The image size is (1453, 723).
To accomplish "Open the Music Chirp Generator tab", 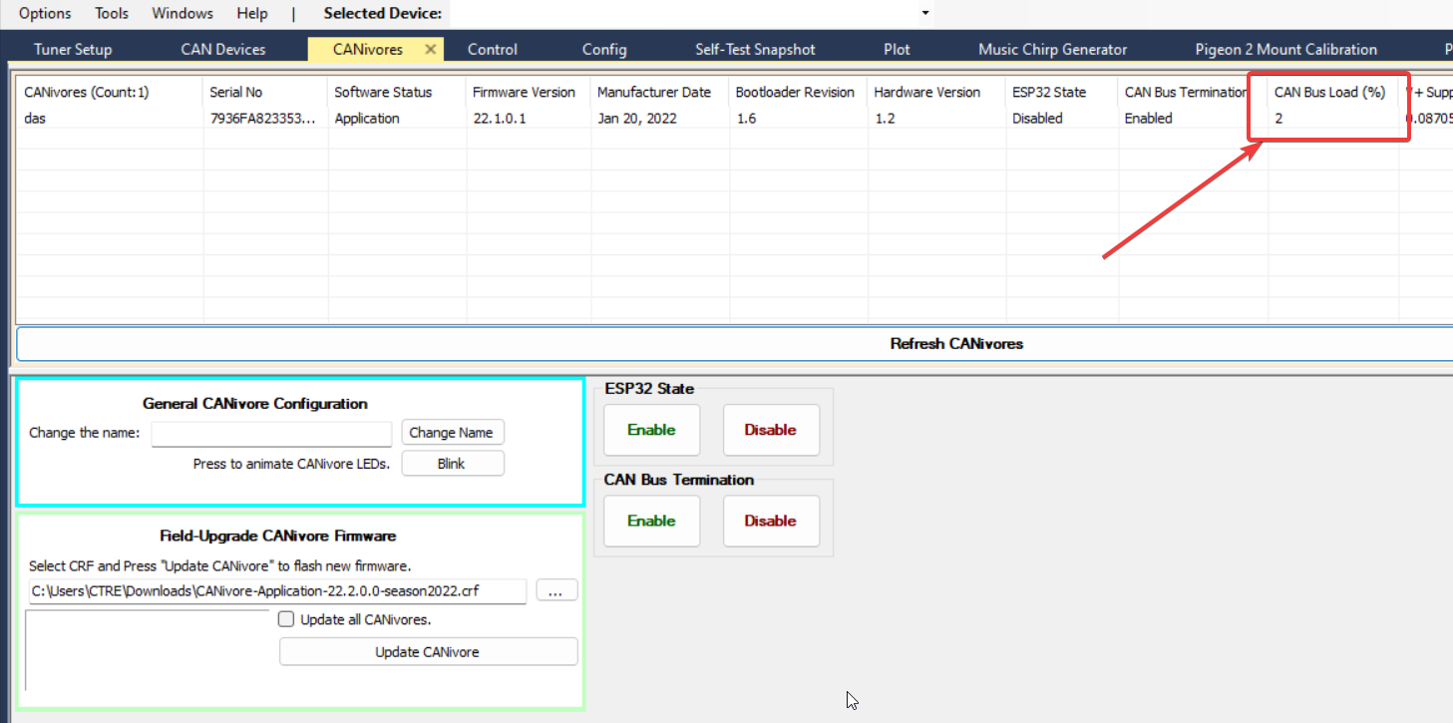I will [1053, 49].
